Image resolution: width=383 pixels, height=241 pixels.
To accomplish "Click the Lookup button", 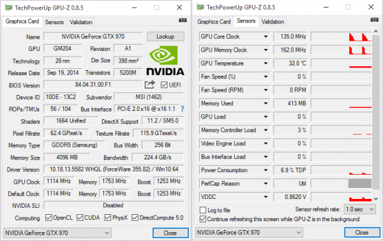I will 165,36.
